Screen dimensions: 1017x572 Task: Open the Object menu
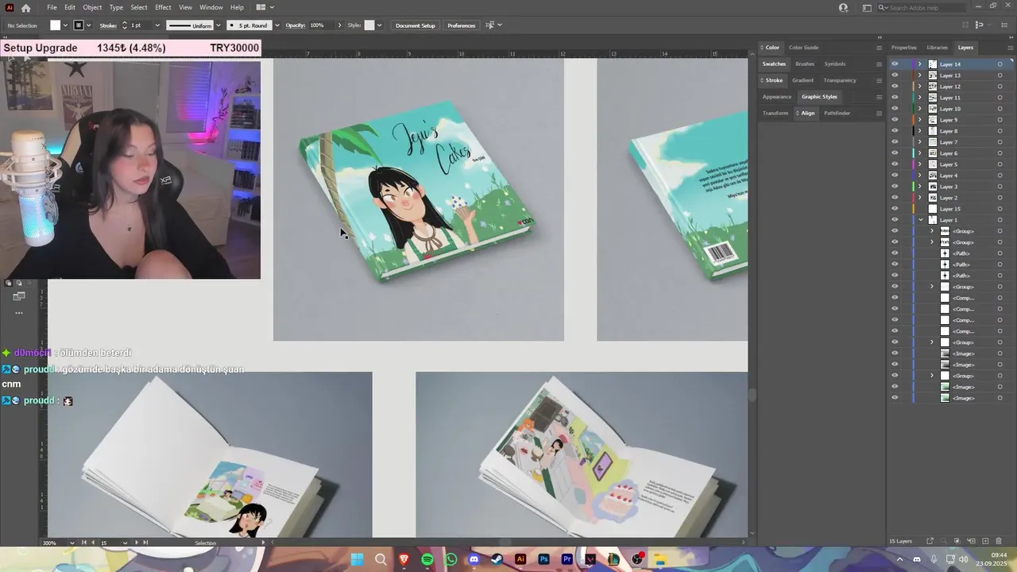click(92, 7)
